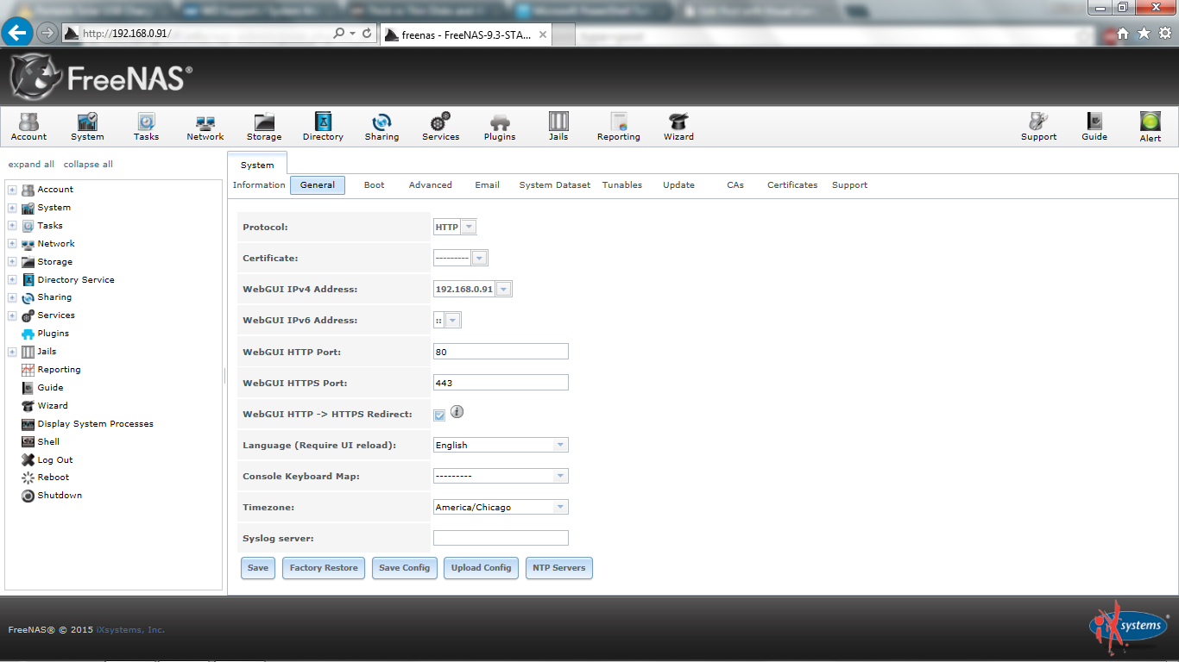Click the Syslog server input field
The image size is (1179, 662).
coord(501,538)
